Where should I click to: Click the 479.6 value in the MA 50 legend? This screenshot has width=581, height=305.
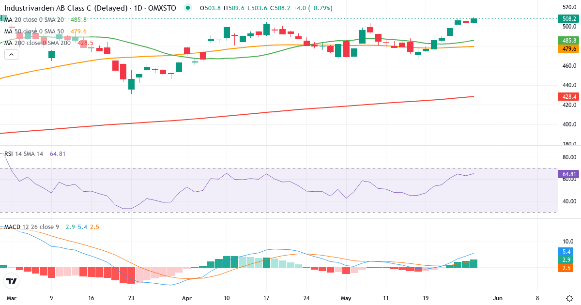coord(78,31)
